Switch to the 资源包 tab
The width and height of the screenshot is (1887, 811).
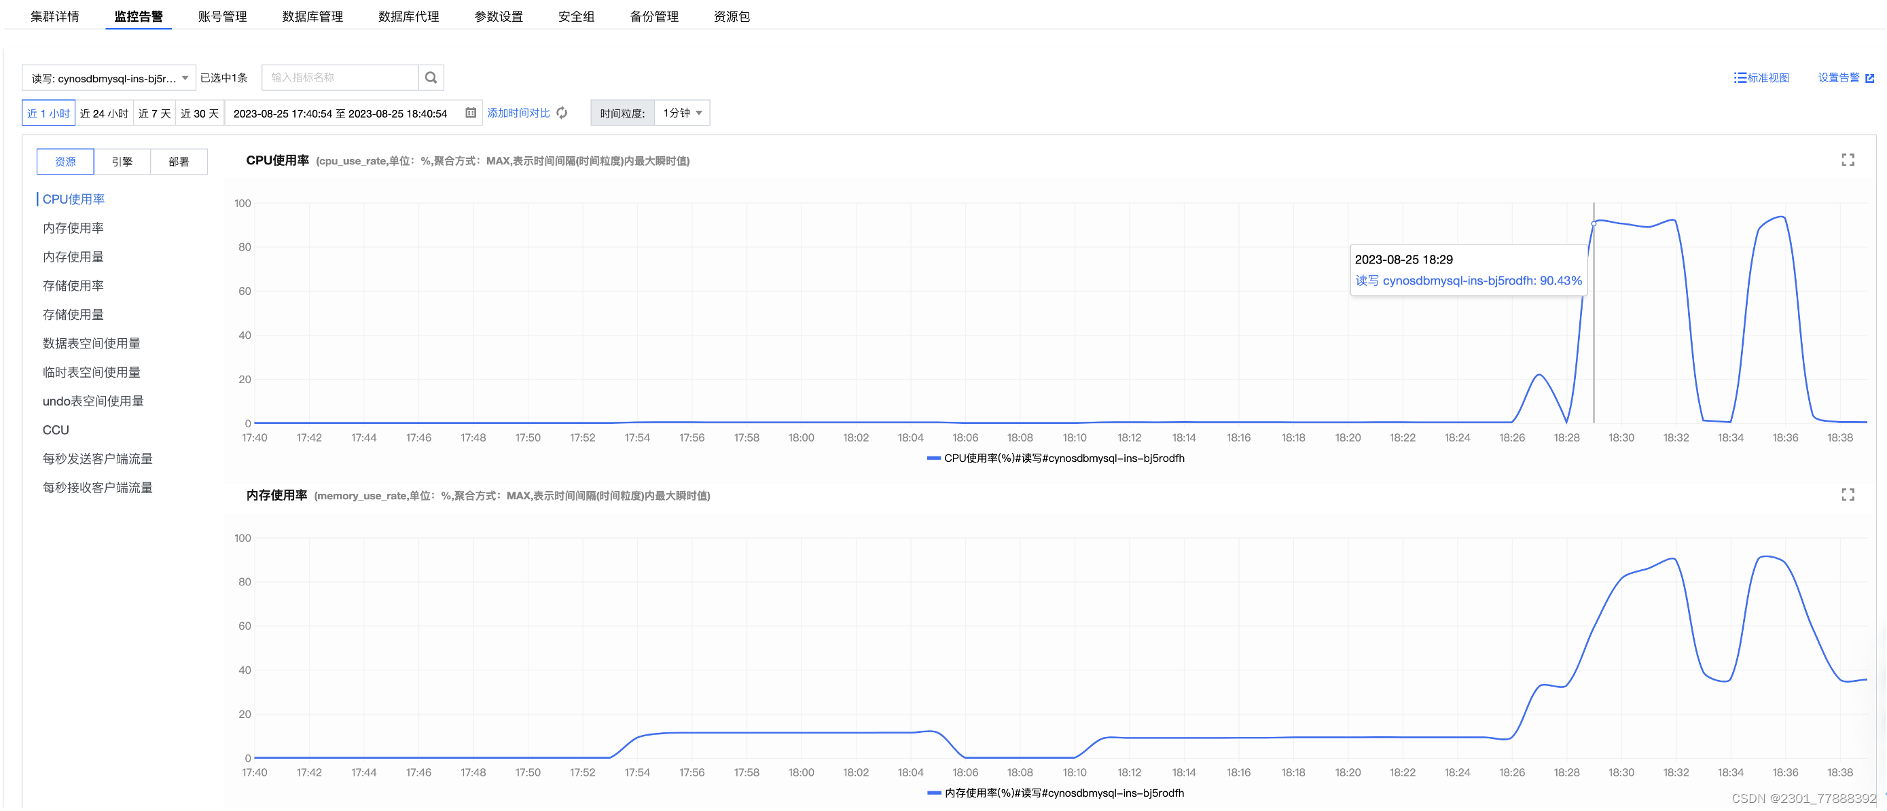click(732, 16)
